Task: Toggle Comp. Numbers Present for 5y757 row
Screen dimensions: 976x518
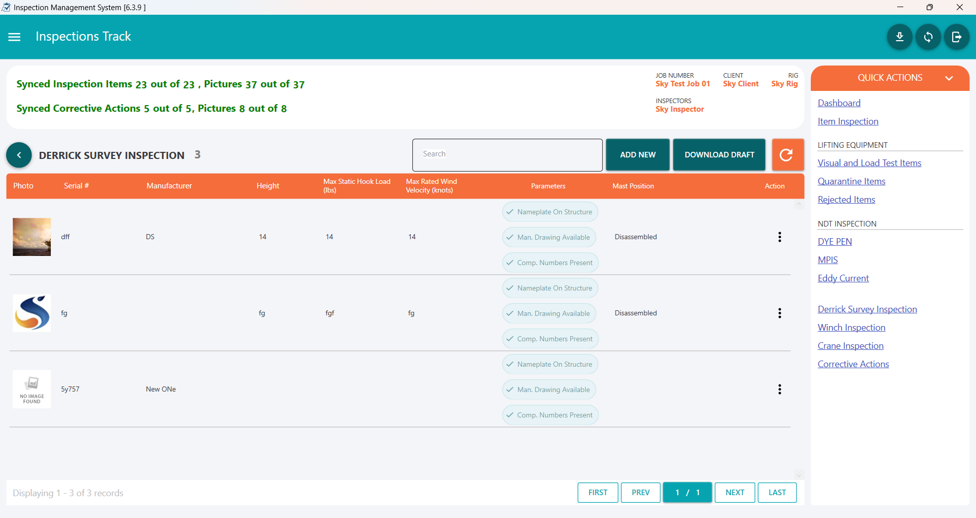Action: 550,415
